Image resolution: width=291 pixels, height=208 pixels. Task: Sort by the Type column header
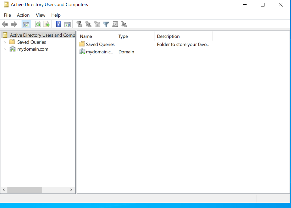tap(123, 36)
